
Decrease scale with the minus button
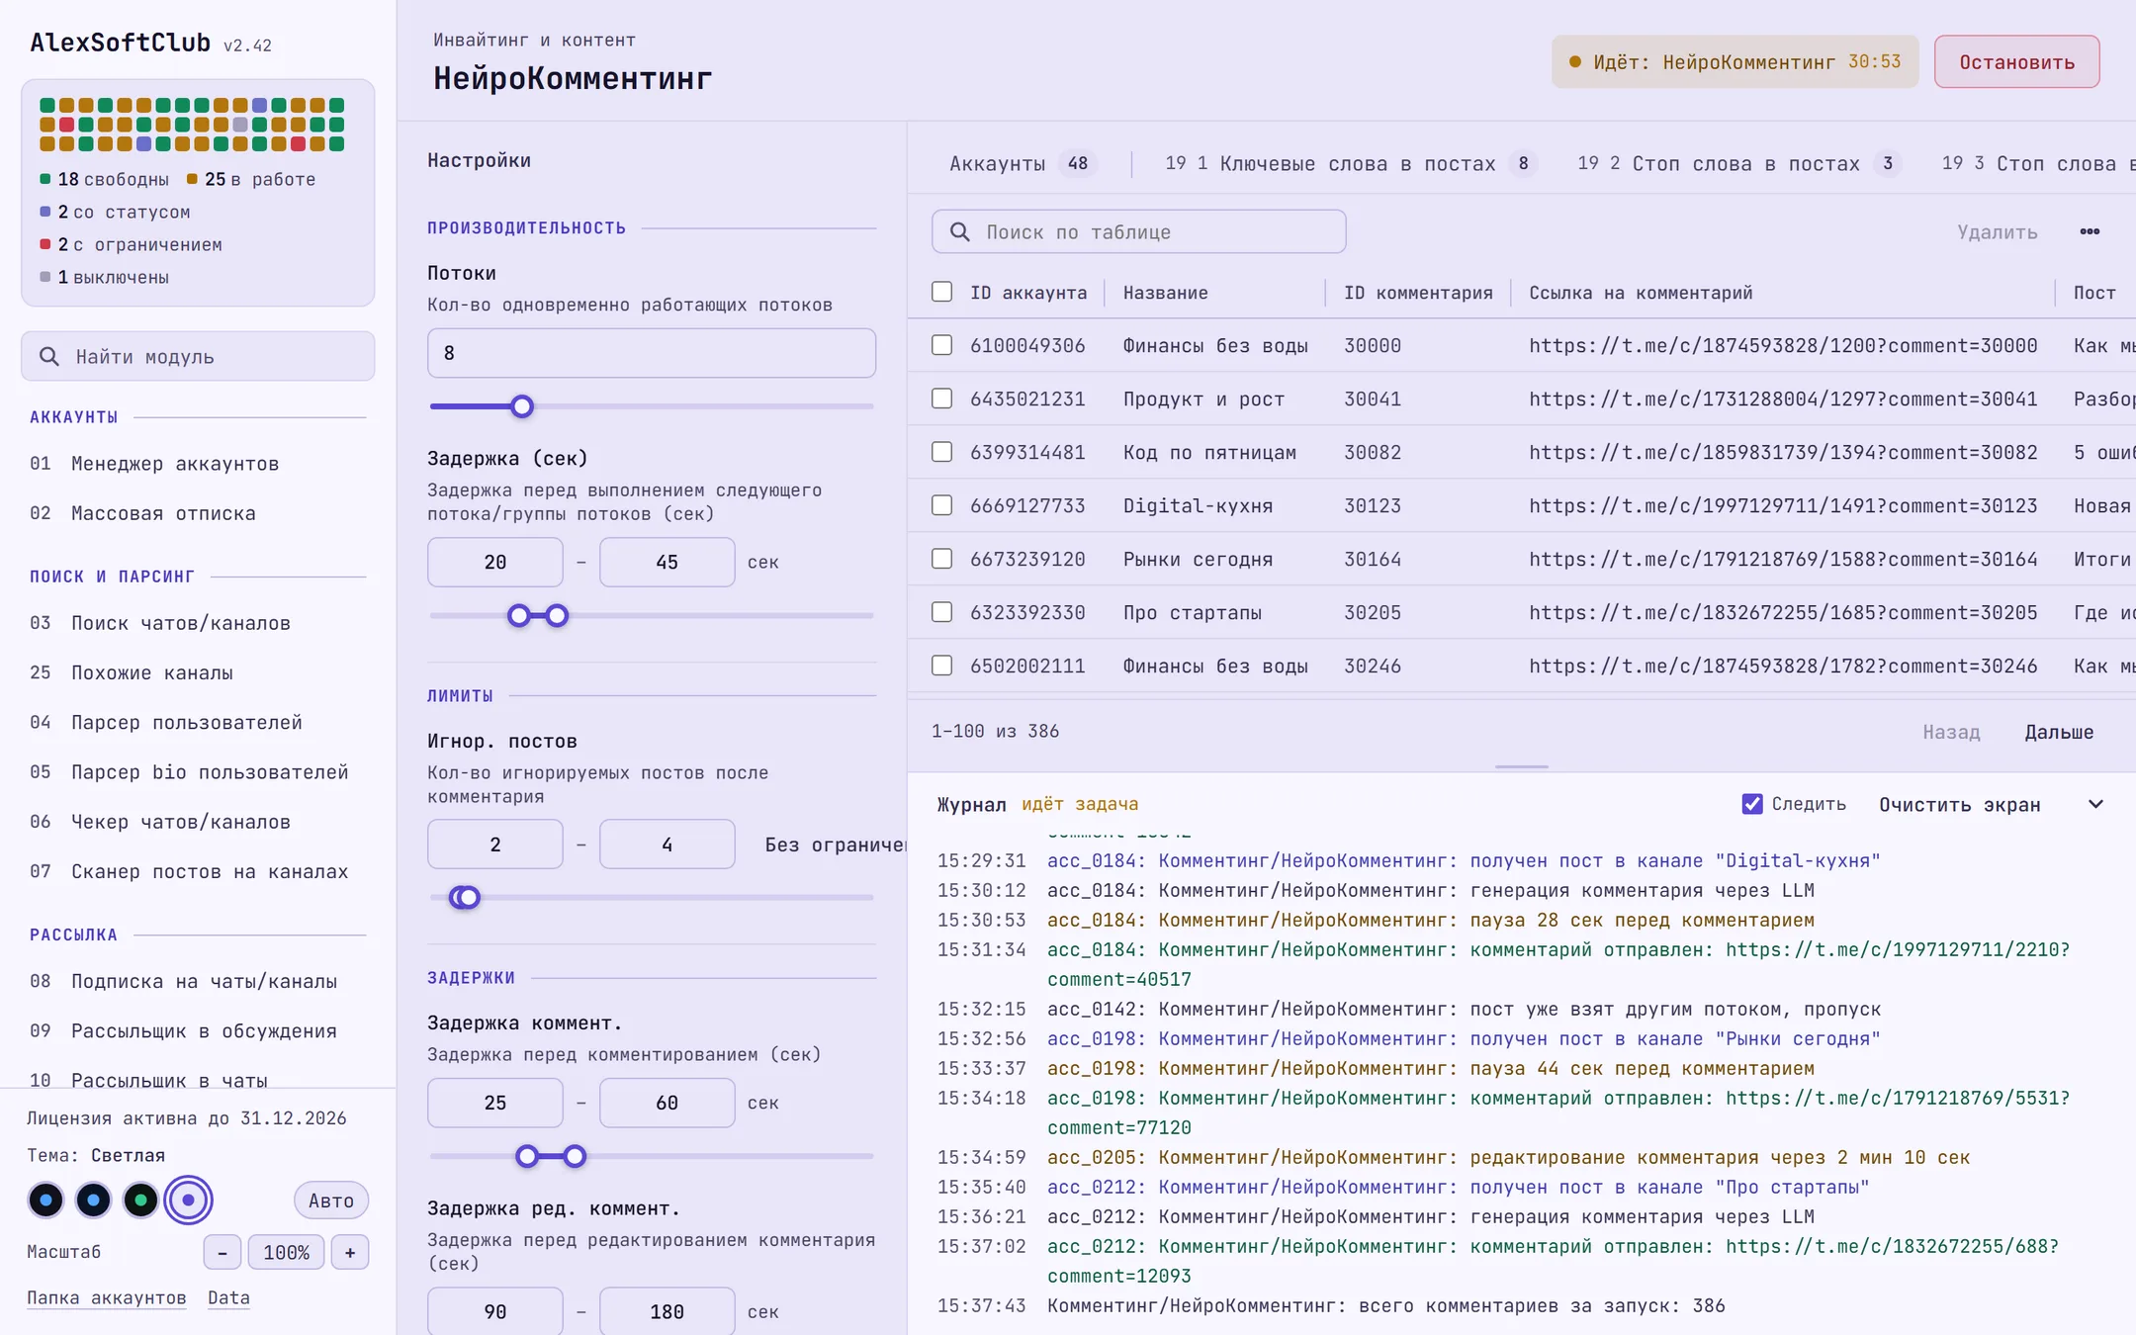[222, 1252]
